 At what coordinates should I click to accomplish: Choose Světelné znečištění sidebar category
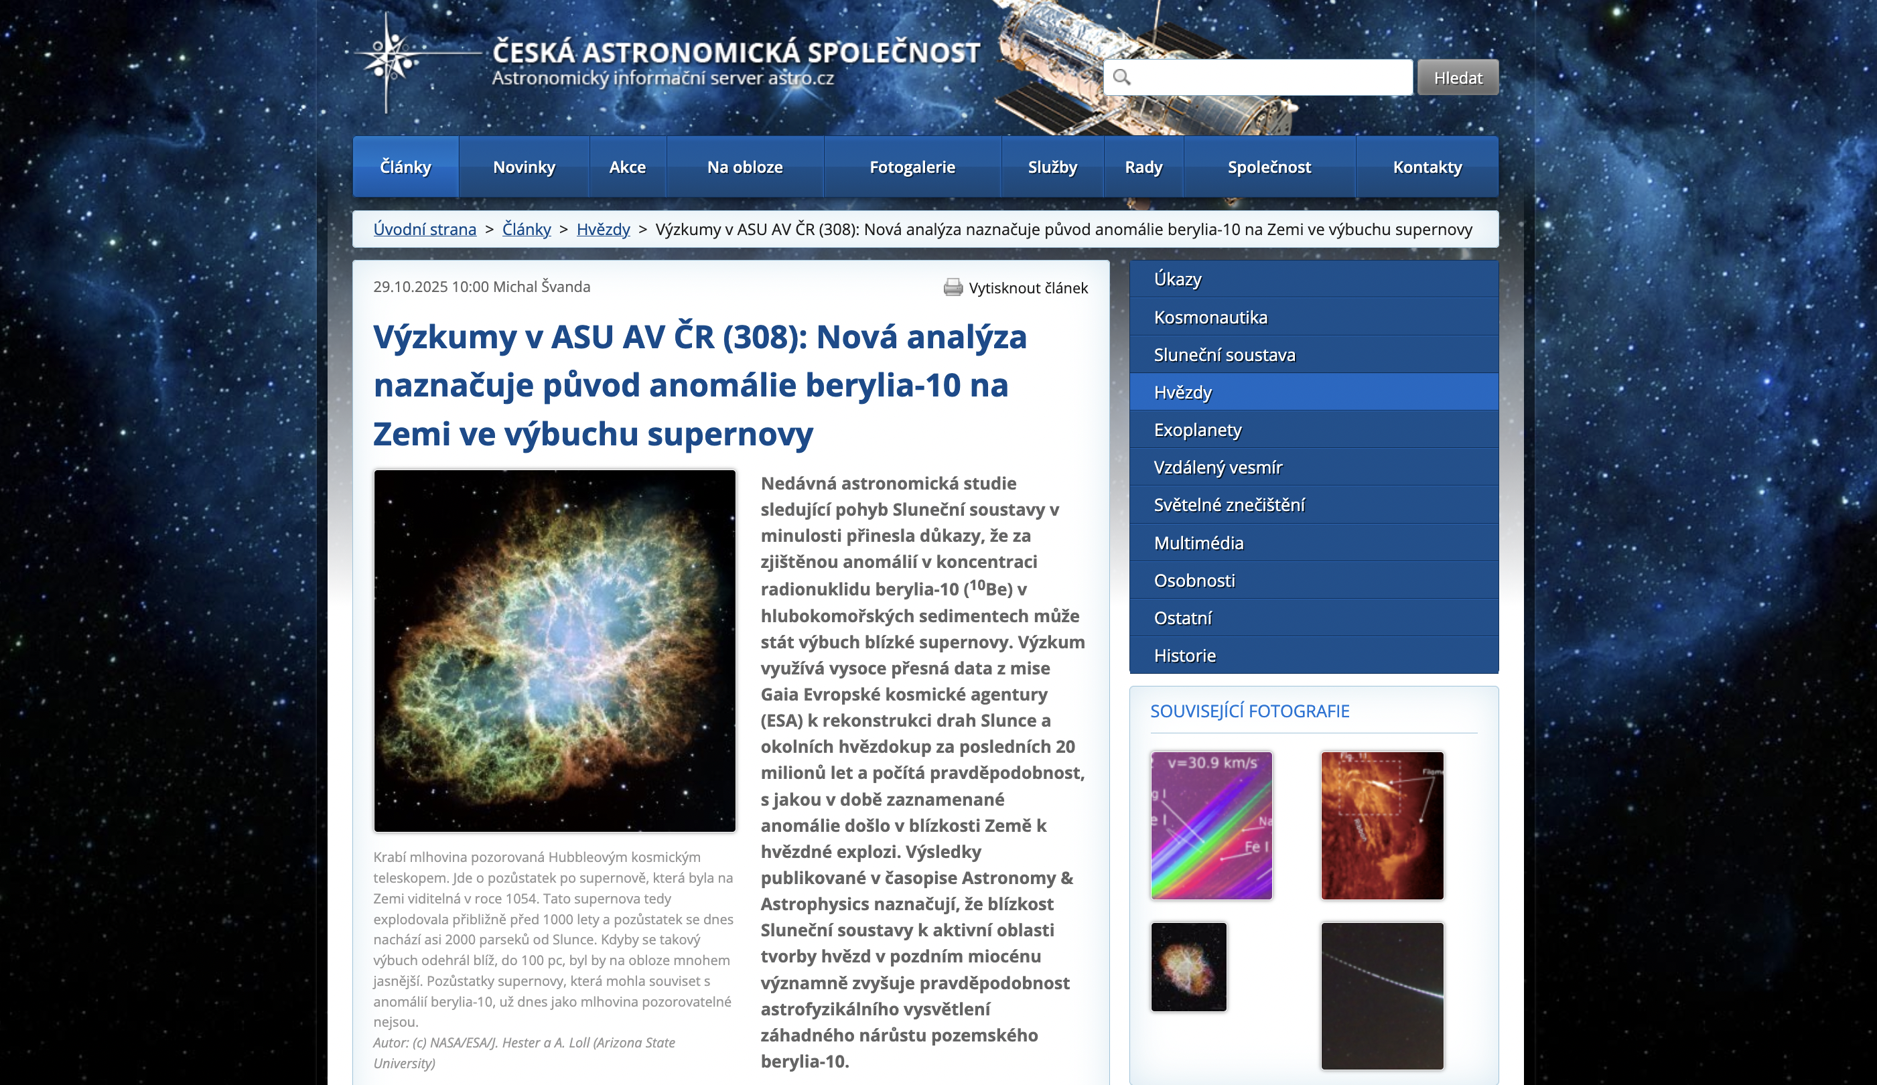point(1229,505)
